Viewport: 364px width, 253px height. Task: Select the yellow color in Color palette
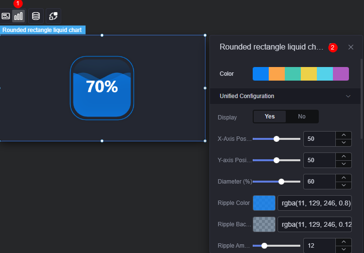pyautogui.click(x=309, y=74)
